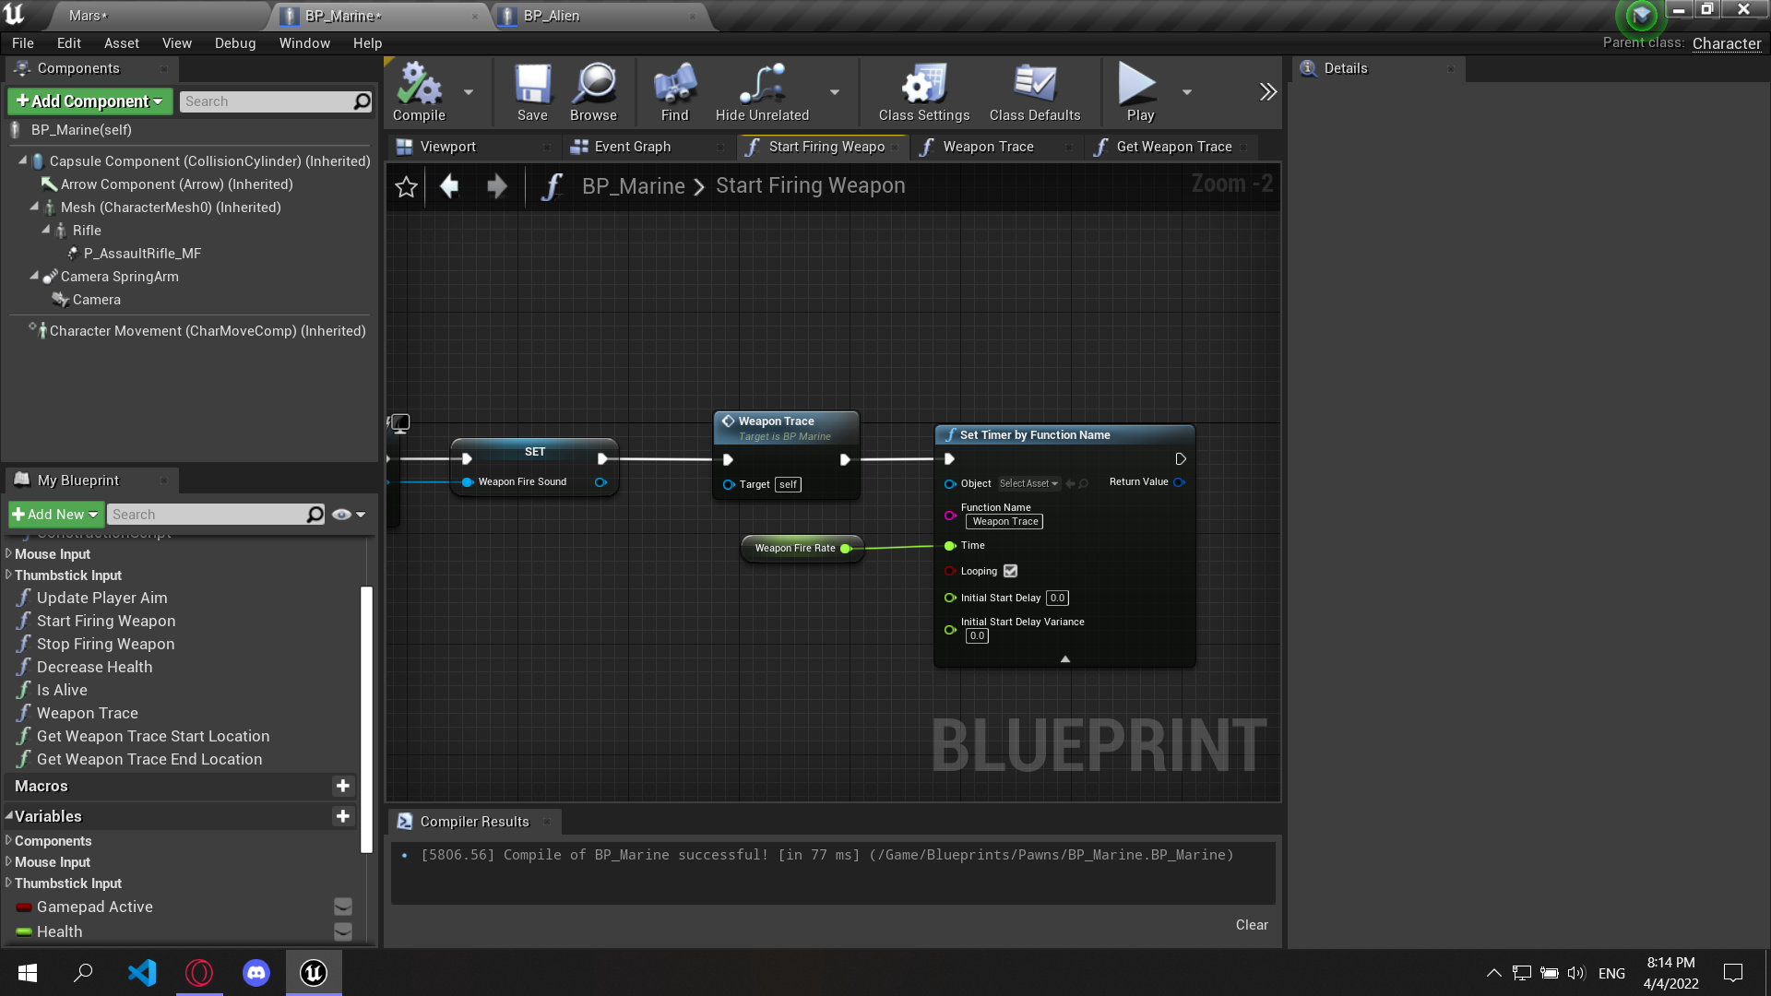Image resolution: width=1771 pixels, height=996 pixels.
Task: Collapse advanced pins arrow on timer node
Action: tap(1065, 658)
